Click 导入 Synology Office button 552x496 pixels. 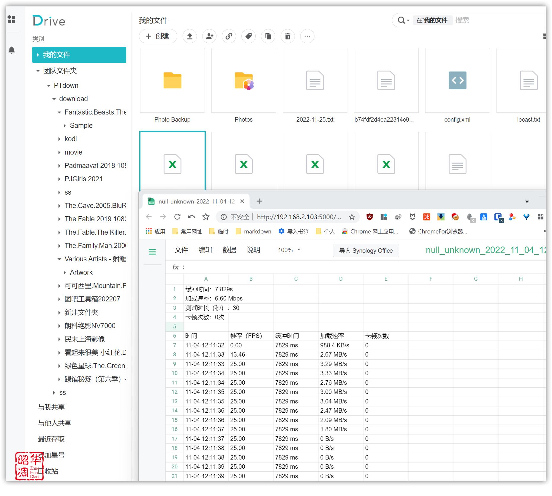pyautogui.click(x=366, y=251)
